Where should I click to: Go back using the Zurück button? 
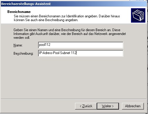[x=86, y=106]
